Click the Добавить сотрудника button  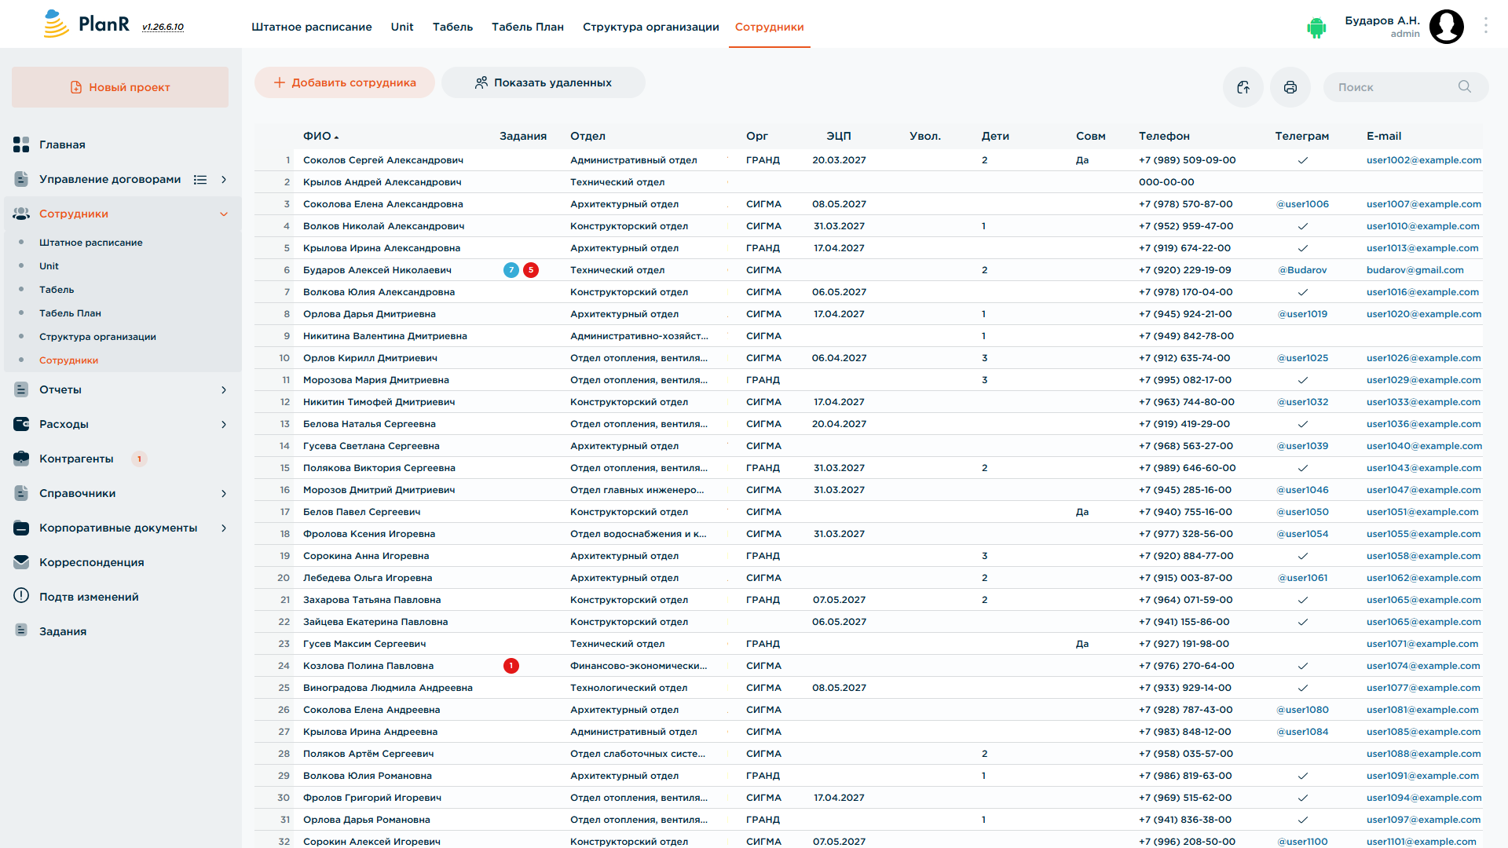(x=344, y=82)
